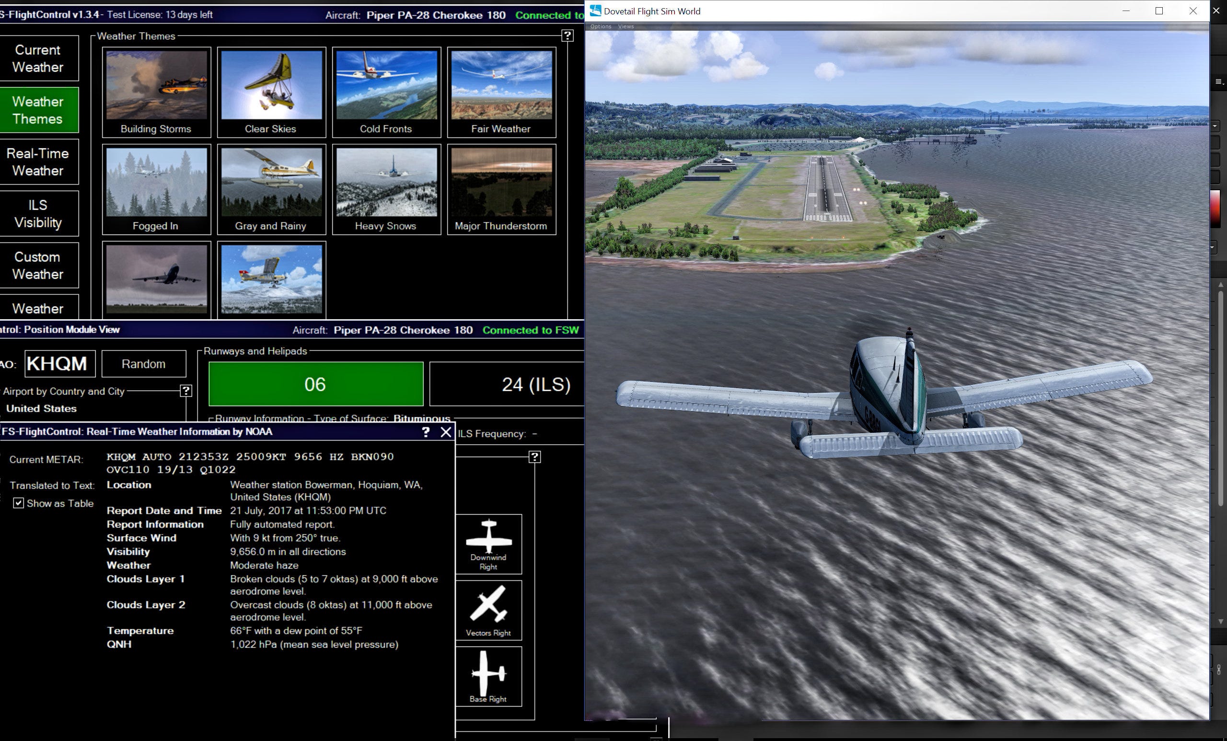1227x741 pixels.
Task: Click the Bituminous surface type text
Action: 422,419
